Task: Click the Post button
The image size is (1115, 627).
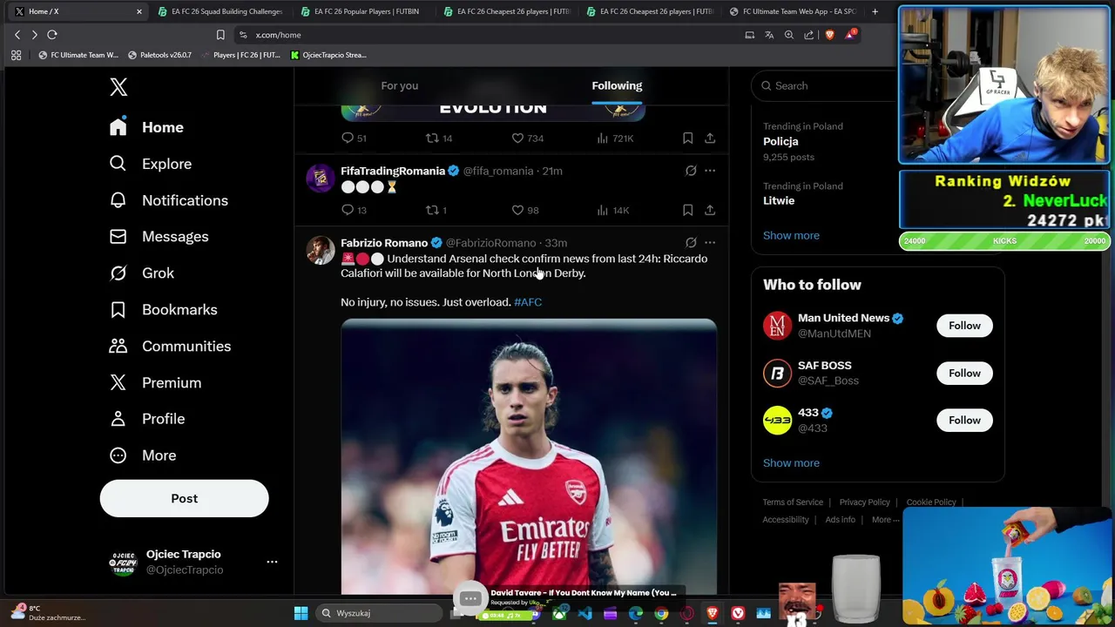Action: click(x=184, y=498)
